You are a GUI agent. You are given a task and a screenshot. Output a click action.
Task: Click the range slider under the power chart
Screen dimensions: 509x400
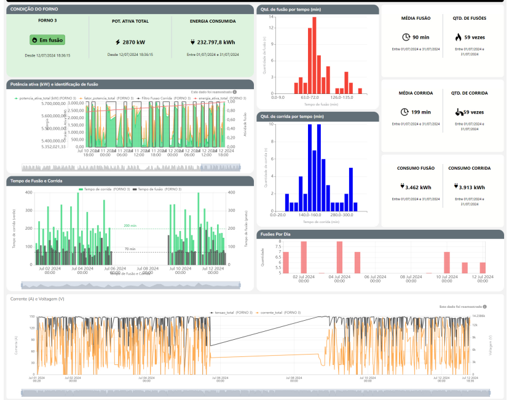click(131, 167)
